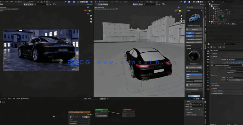243x125 pixels.
Task: Open dropdown above blue car thumbnail
Action: [x=194, y=10]
